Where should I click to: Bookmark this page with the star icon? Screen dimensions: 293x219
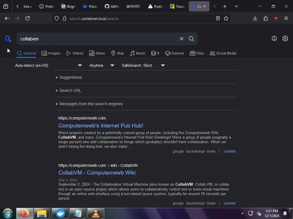(x=226, y=18)
